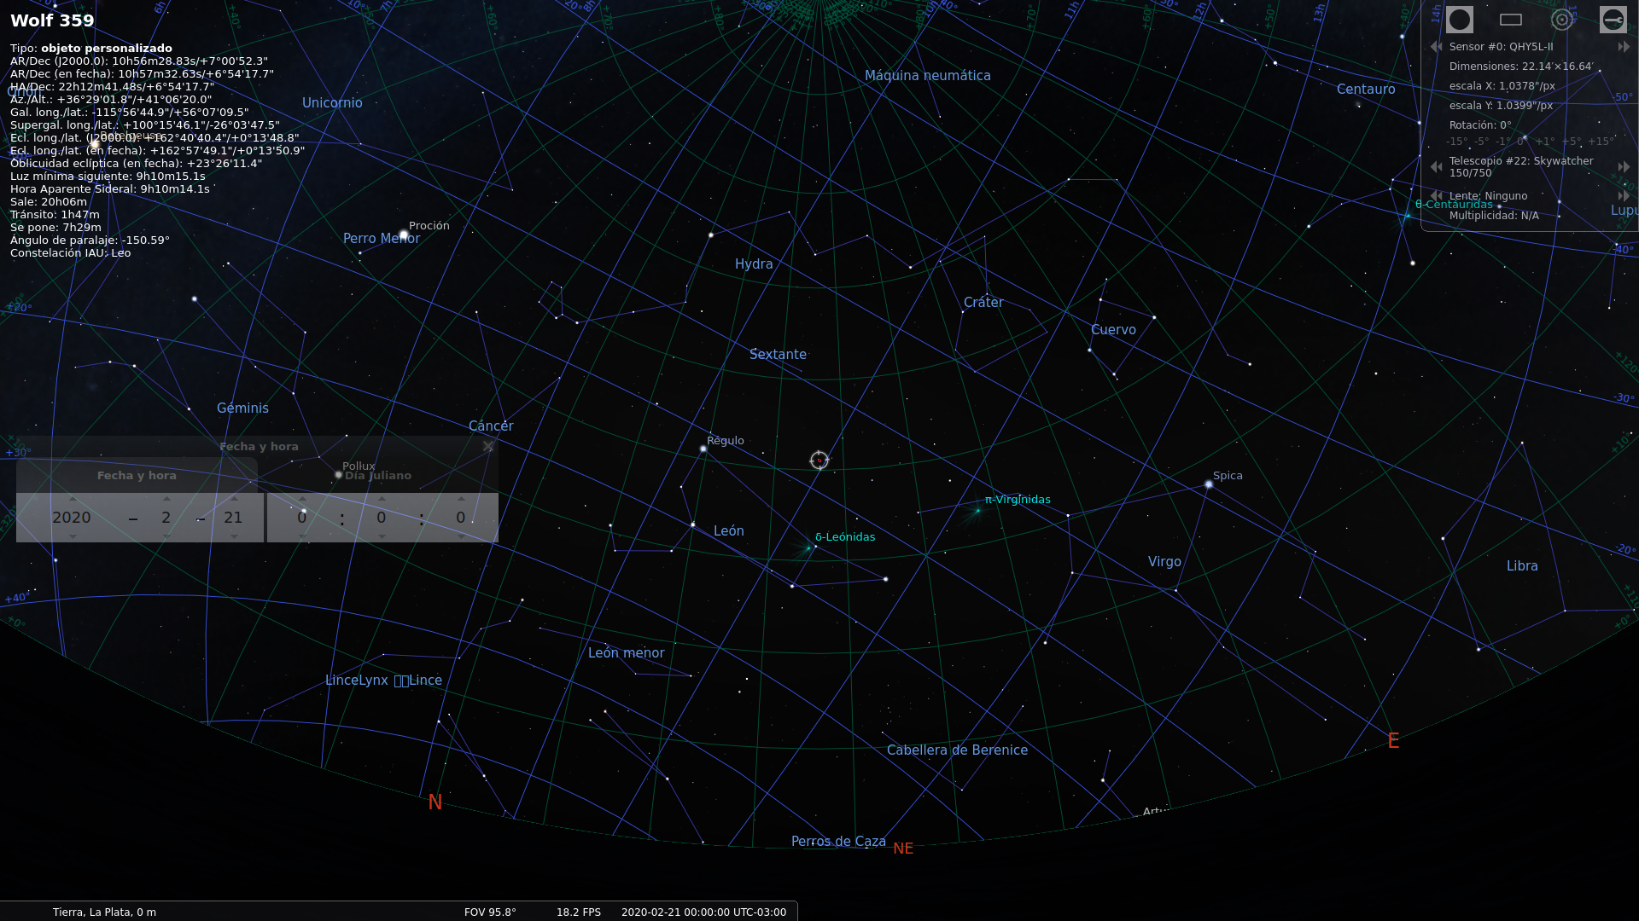Increase the seconds with the up arrow
Viewport: 1639px width, 921px height.
pos(461,499)
